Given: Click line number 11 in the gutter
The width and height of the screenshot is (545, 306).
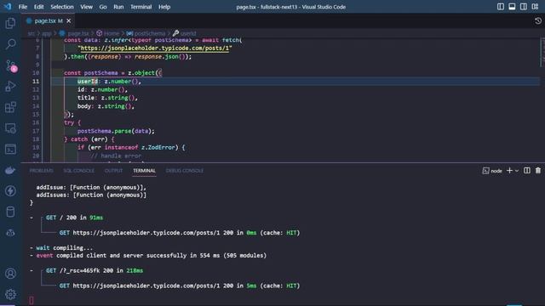Looking at the screenshot, I should click(36, 82).
